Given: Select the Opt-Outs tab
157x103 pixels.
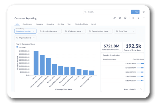Looking at the screenshot, I should click(61, 24).
